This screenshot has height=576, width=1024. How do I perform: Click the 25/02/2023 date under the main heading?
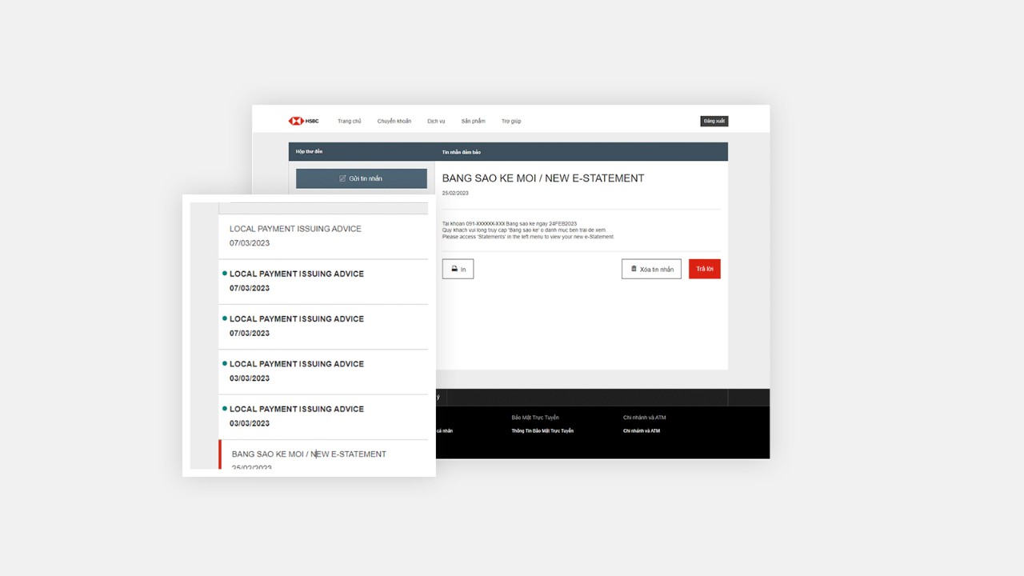(455, 193)
